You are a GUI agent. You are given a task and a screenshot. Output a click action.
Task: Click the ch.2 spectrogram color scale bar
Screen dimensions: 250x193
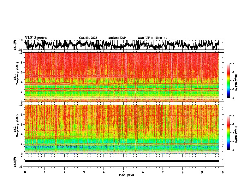coord(228,133)
